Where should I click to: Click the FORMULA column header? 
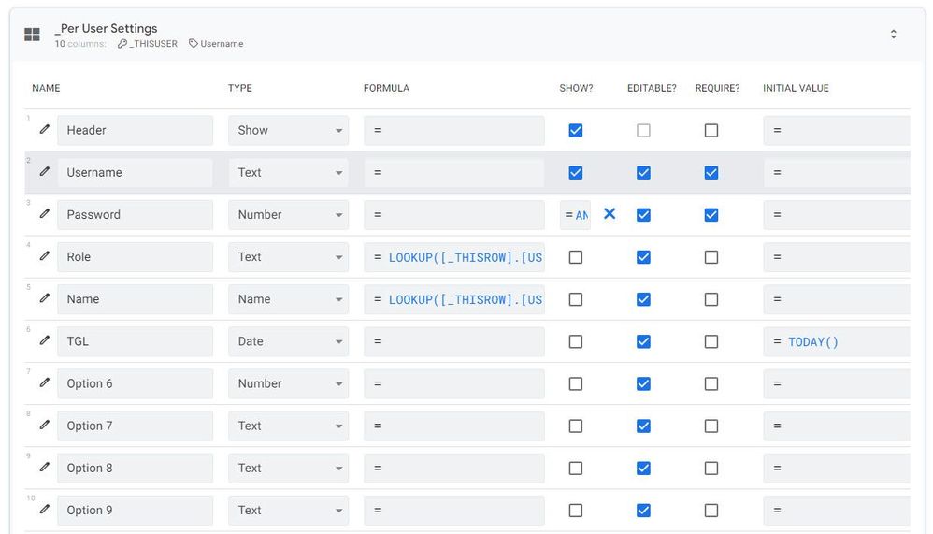[386, 88]
